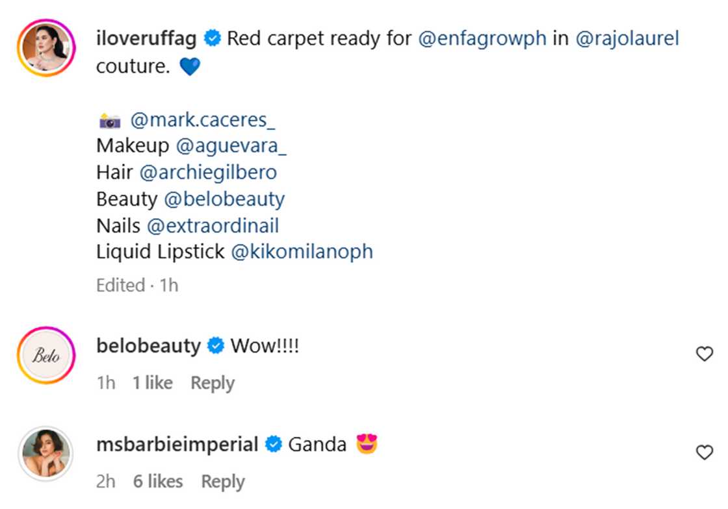Open iloveruffag's profile picture
Viewport: 728px width, 509px height.
click(x=45, y=45)
